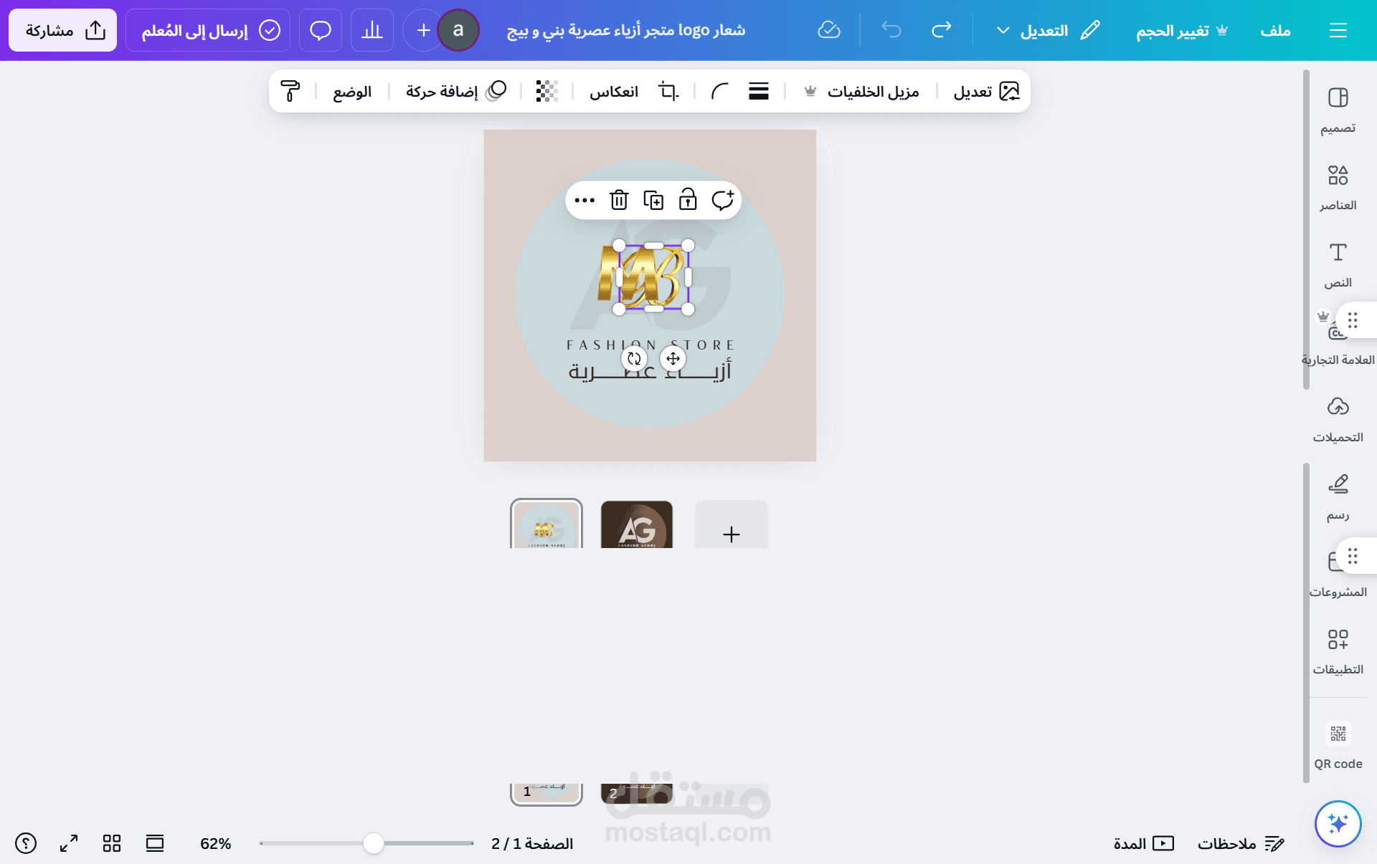Toggle the lock on the selected element

point(688,200)
